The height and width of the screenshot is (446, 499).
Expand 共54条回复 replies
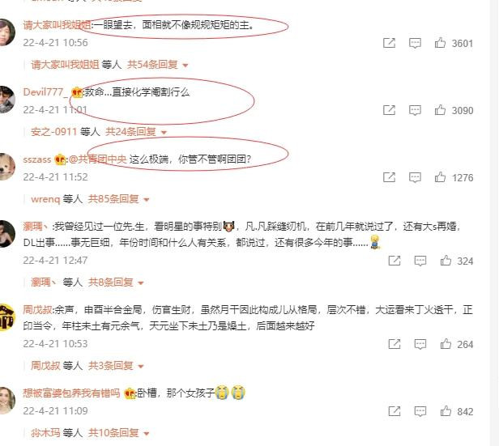(157, 65)
